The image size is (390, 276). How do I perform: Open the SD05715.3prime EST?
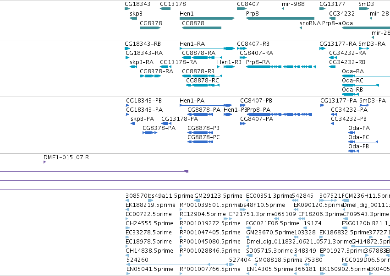click(x=249, y=255)
